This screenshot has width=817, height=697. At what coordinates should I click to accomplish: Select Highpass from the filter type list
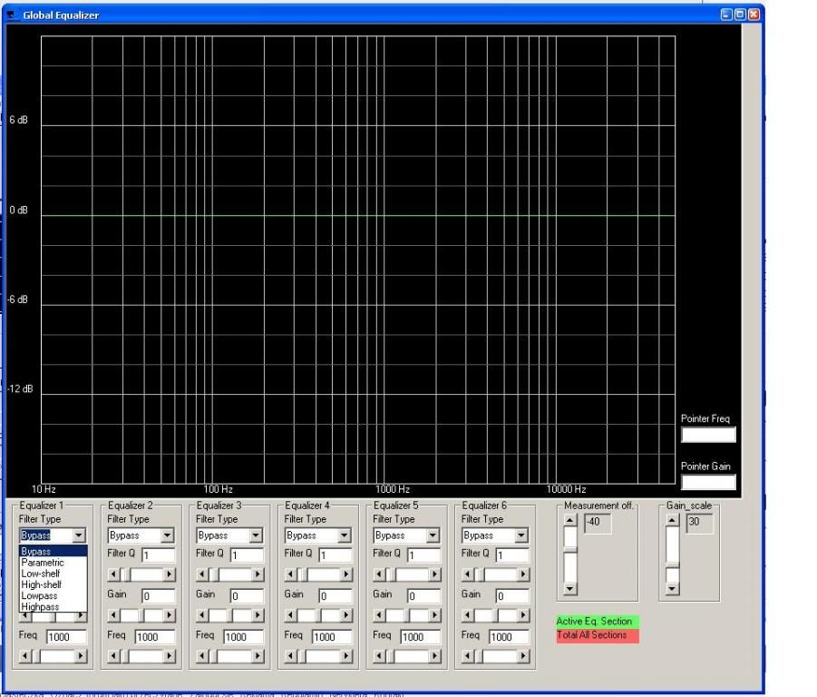coord(53,607)
